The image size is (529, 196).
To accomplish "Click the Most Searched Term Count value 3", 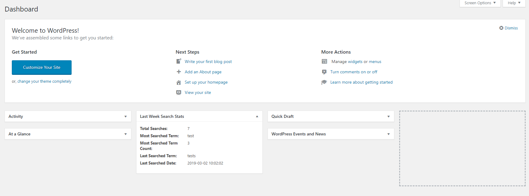I will (x=188, y=143).
